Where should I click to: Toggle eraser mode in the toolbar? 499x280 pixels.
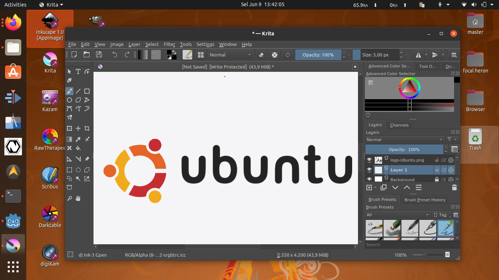click(261, 55)
